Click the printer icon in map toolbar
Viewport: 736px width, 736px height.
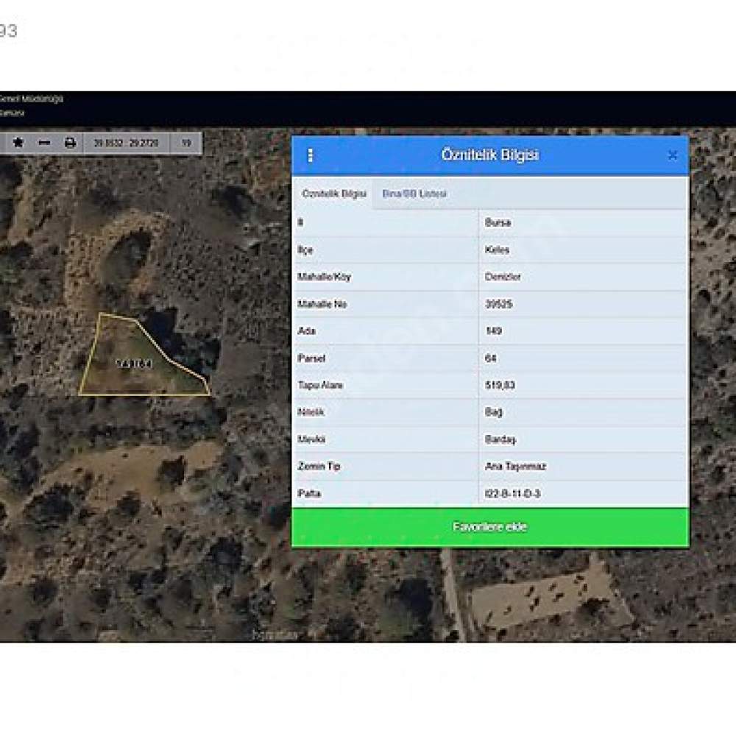70,143
